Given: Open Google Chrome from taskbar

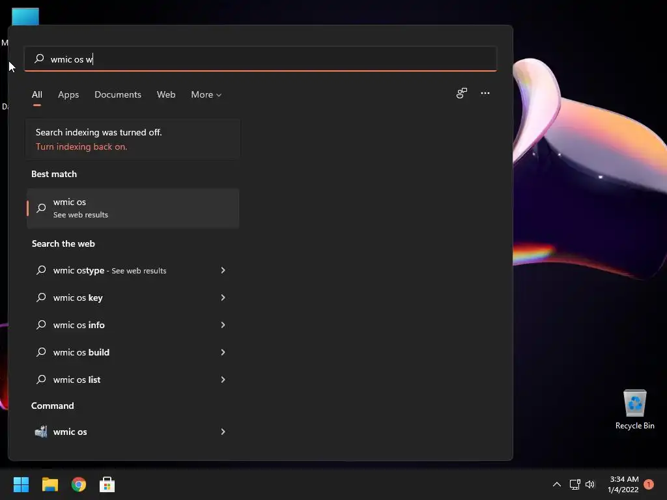Looking at the screenshot, I should [79, 484].
